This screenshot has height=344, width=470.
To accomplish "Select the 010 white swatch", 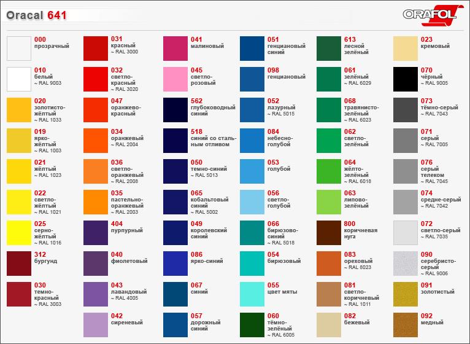I will click(x=18, y=79).
